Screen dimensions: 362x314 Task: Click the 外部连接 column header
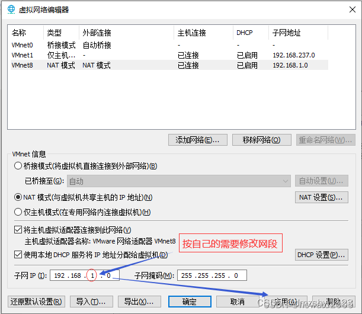tap(127, 33)
